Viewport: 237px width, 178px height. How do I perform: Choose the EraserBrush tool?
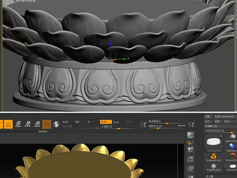(231, 157)
